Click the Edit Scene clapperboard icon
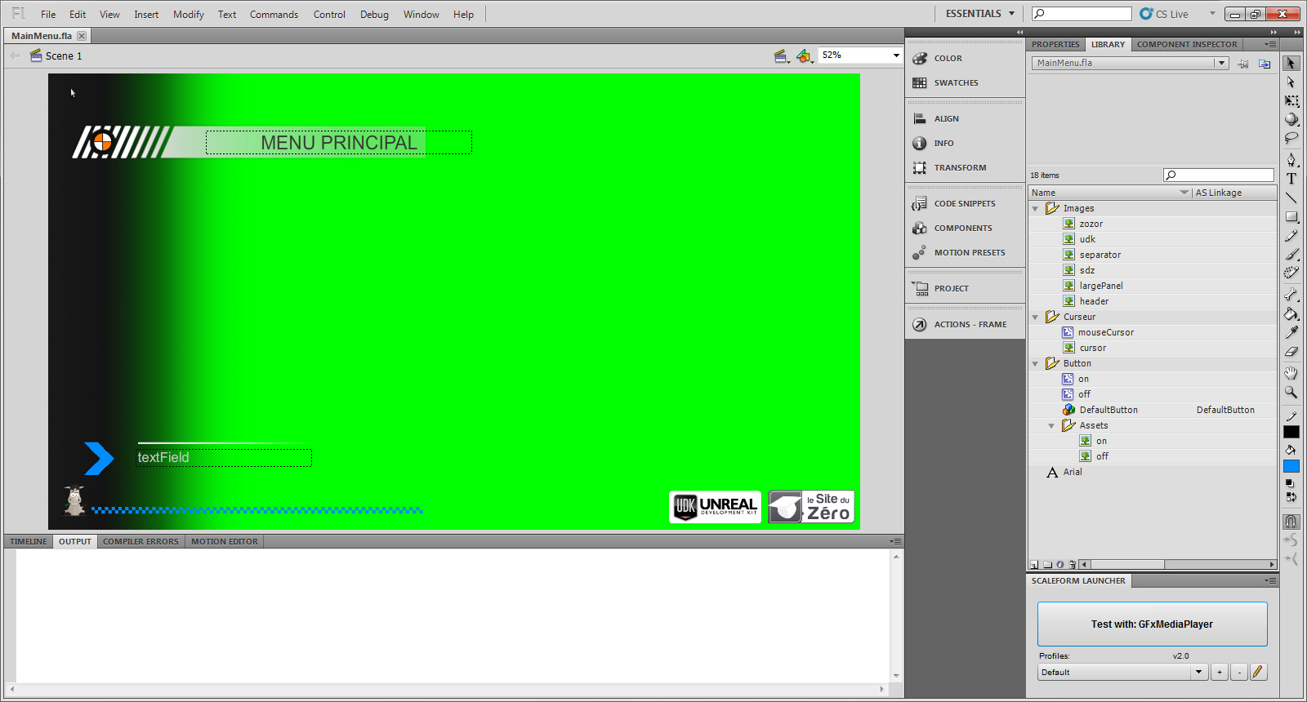Image resolution: width=1307 pixels, height=702 pixels. pyautogui.click(x=782, y=56)
